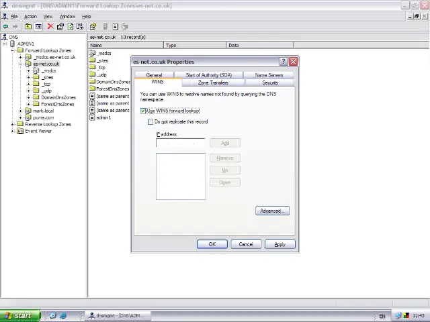Screen dimensions: 430x322
Task: Sort by the Data column header
Action: (260, 45)
